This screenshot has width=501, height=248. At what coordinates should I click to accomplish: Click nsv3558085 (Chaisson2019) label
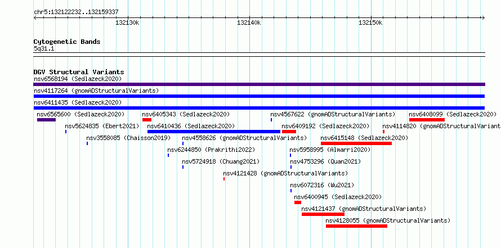click(x=128, y=138)
